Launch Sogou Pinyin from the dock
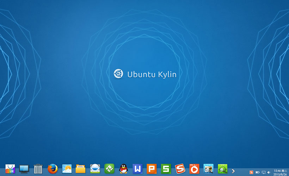Image resolution: width=289 pixels, height=176 pixels. pyautogui.click(x=180, y=169)
